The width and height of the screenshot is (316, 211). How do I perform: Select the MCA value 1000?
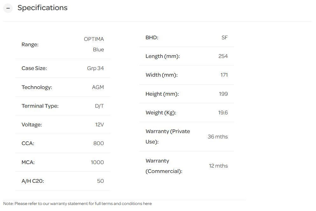click(97, 162)
